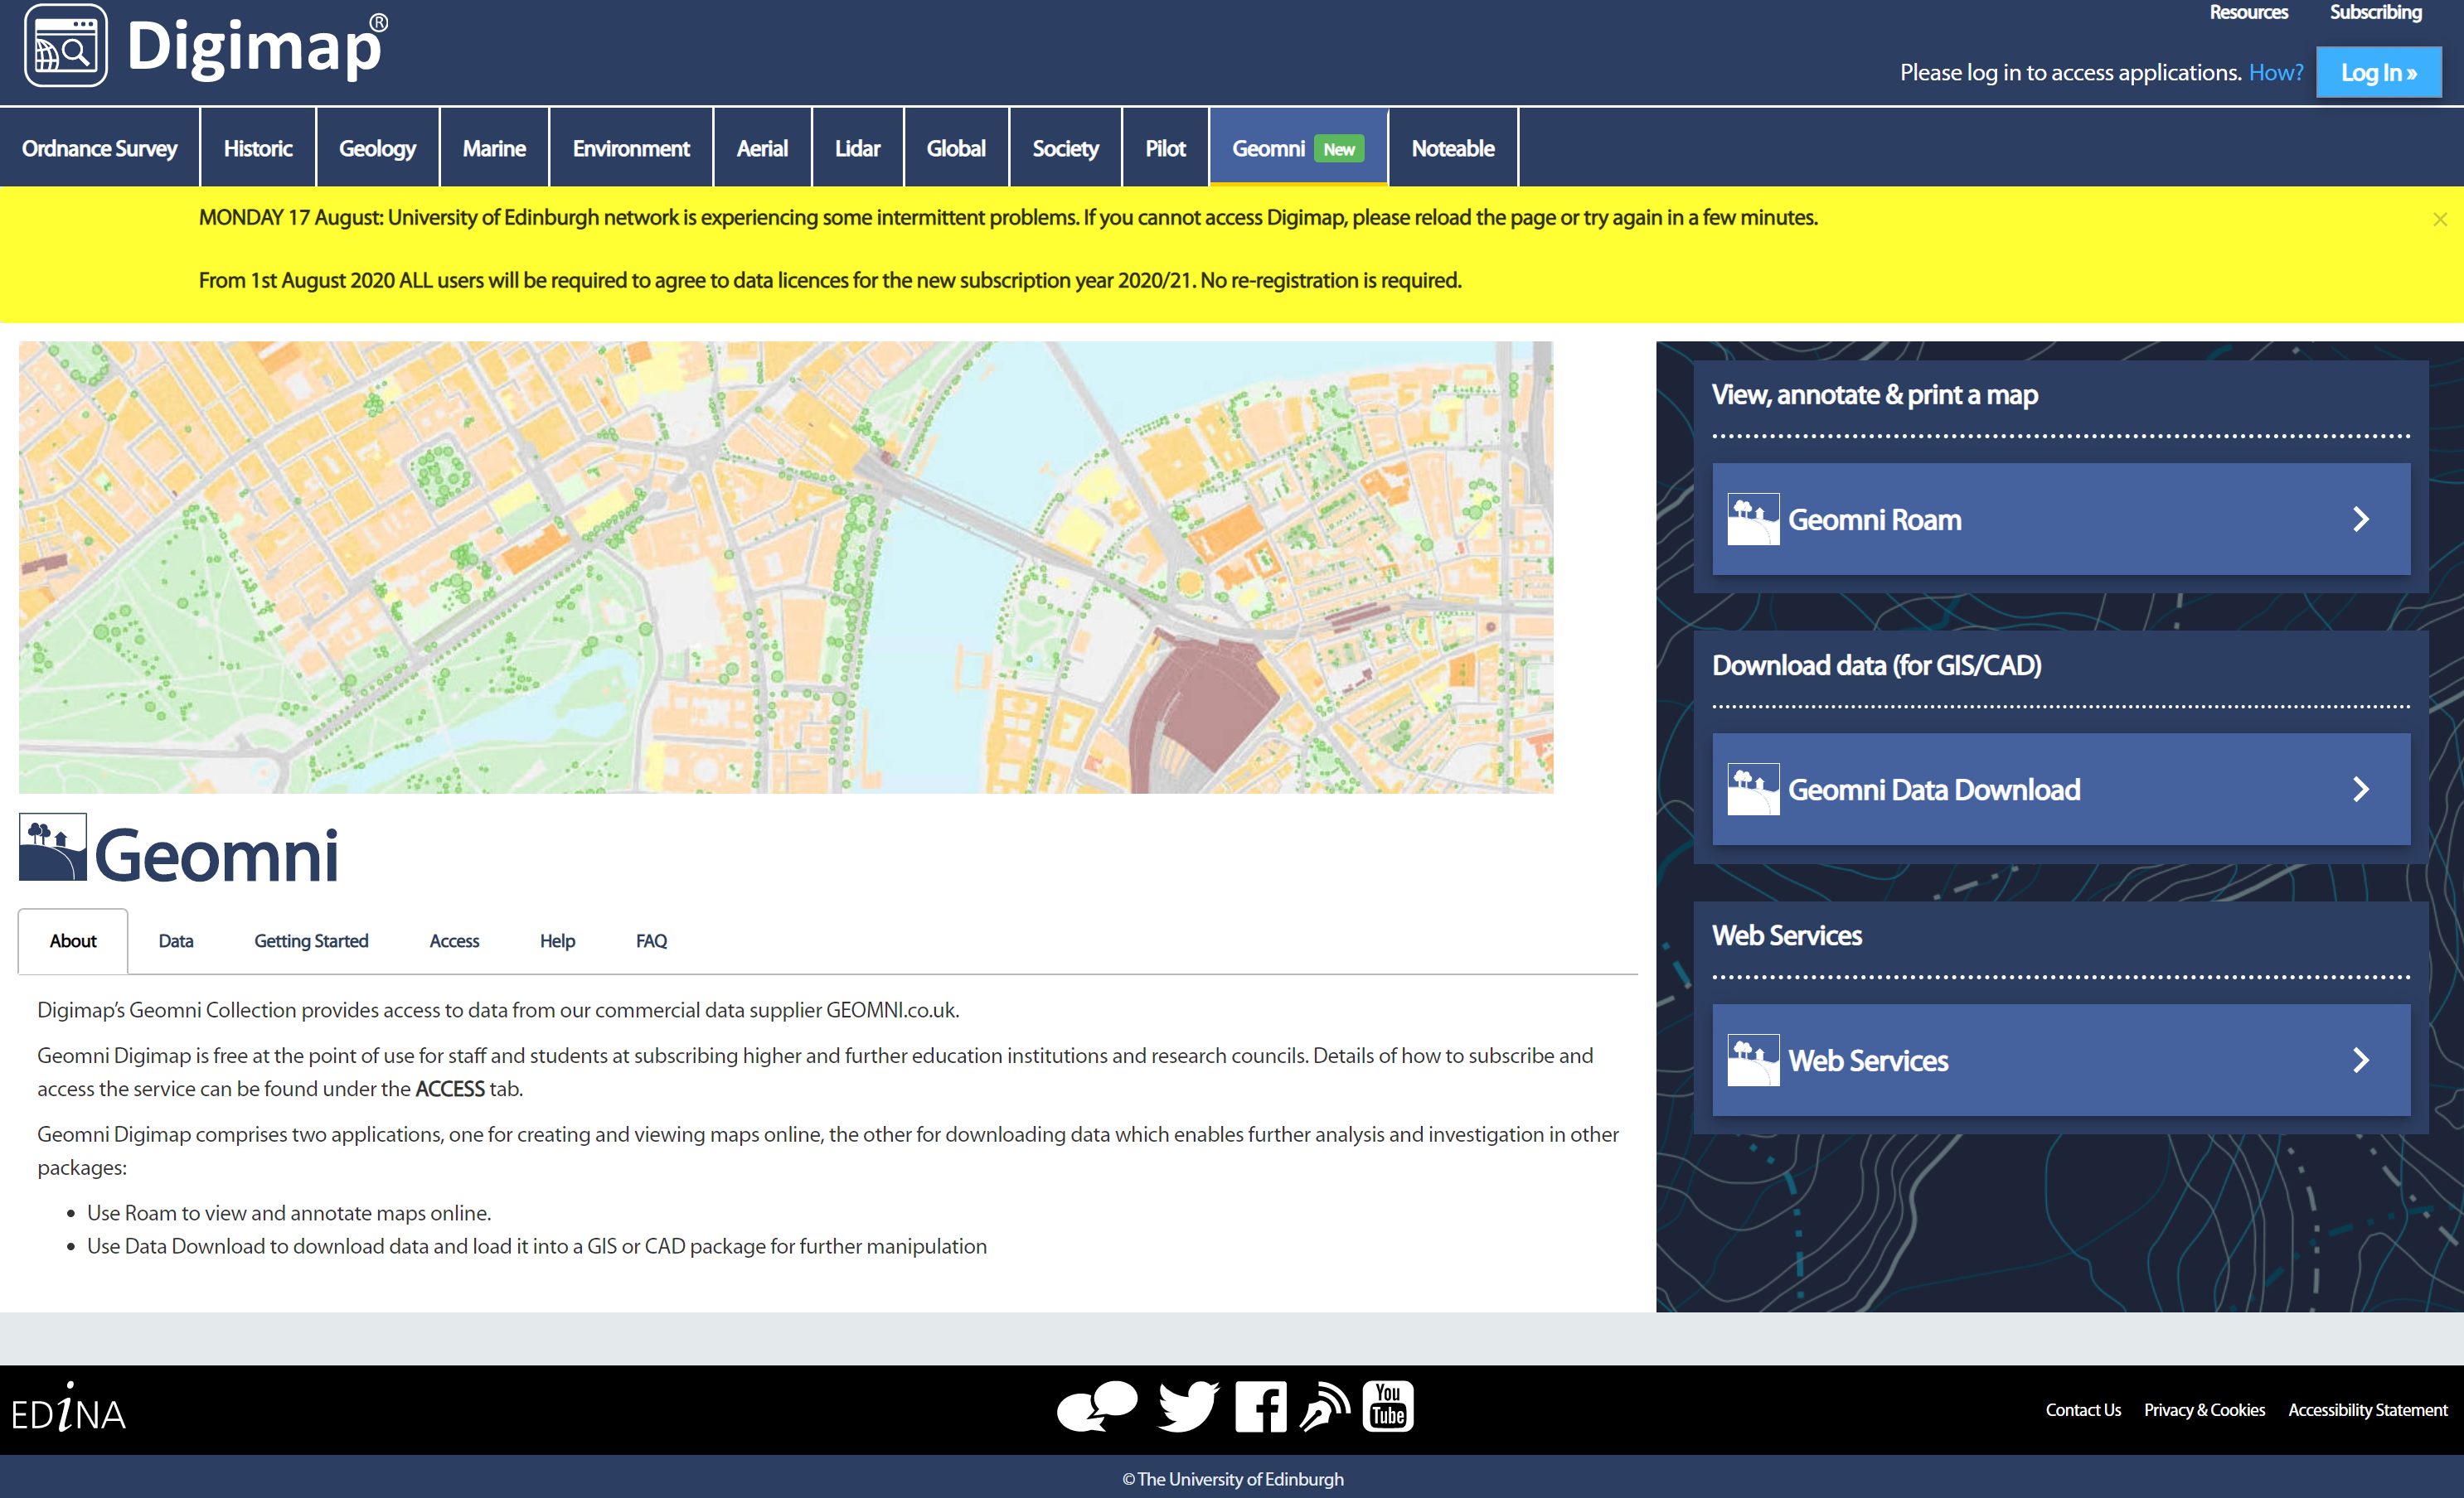Switch to the Data tab

click(x=176, y=940)
